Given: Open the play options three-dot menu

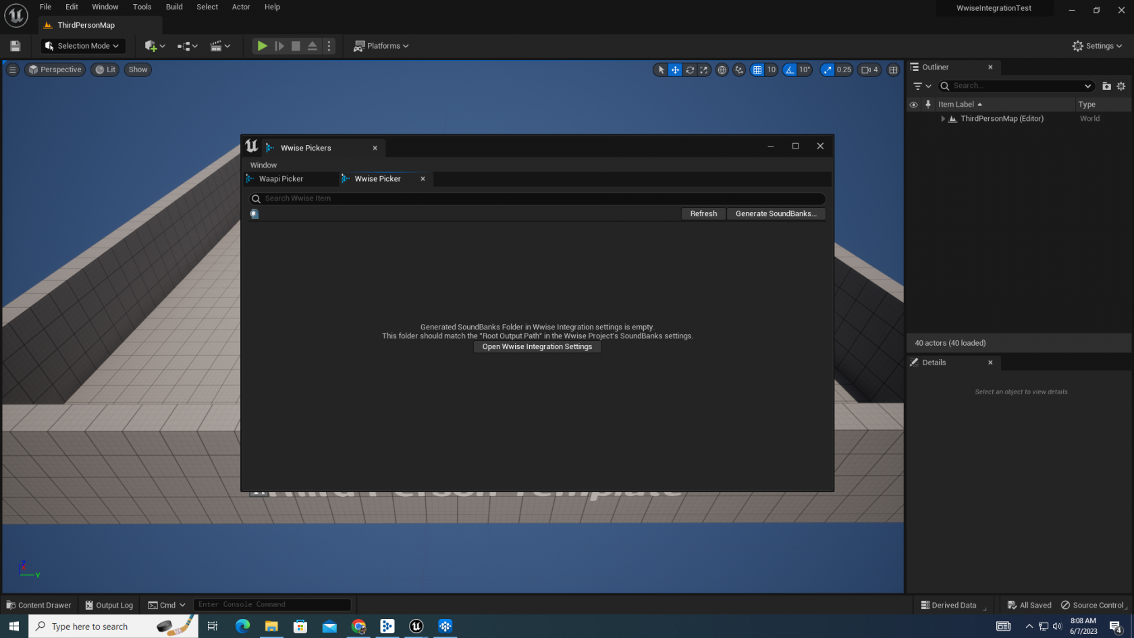Looking at the screenshot, I should click(x=329, y=46).
